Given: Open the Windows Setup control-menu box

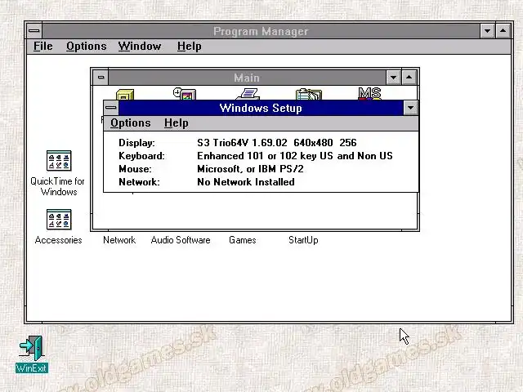Looking at the screenshot, I should [111, 108].
